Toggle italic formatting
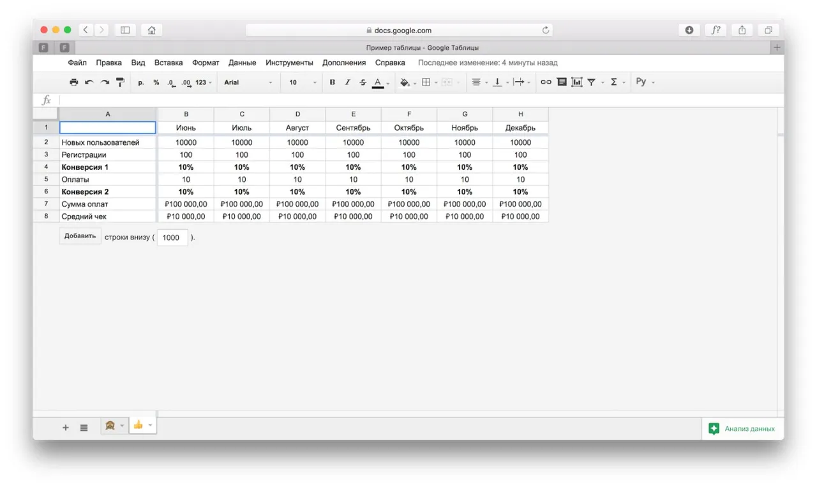This screenshot has height=487, width=817. tap(347, 82)
